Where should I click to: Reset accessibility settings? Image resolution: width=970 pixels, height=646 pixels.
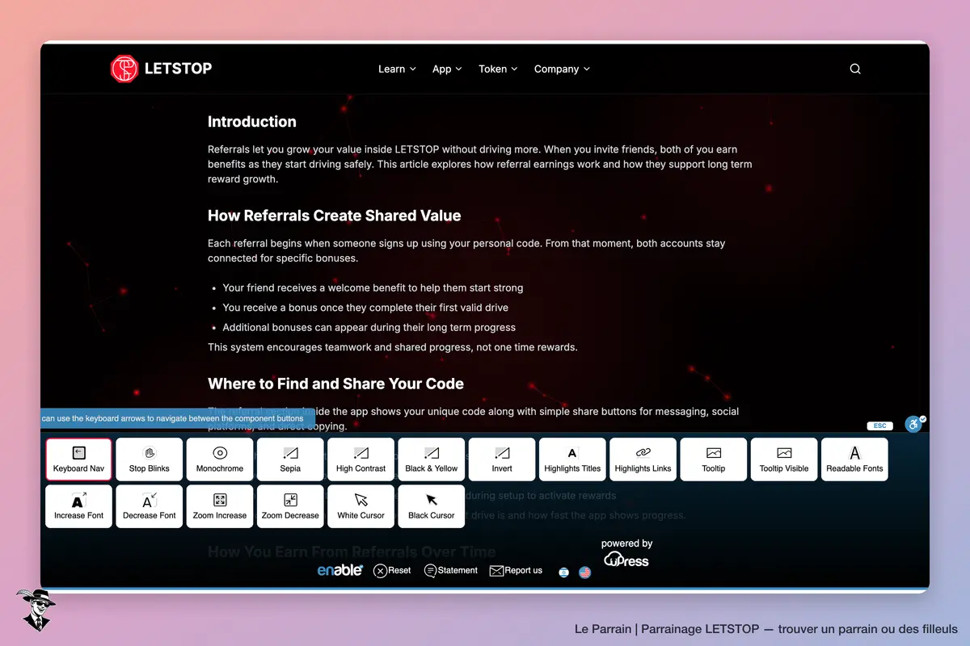[x=392, y=571]
